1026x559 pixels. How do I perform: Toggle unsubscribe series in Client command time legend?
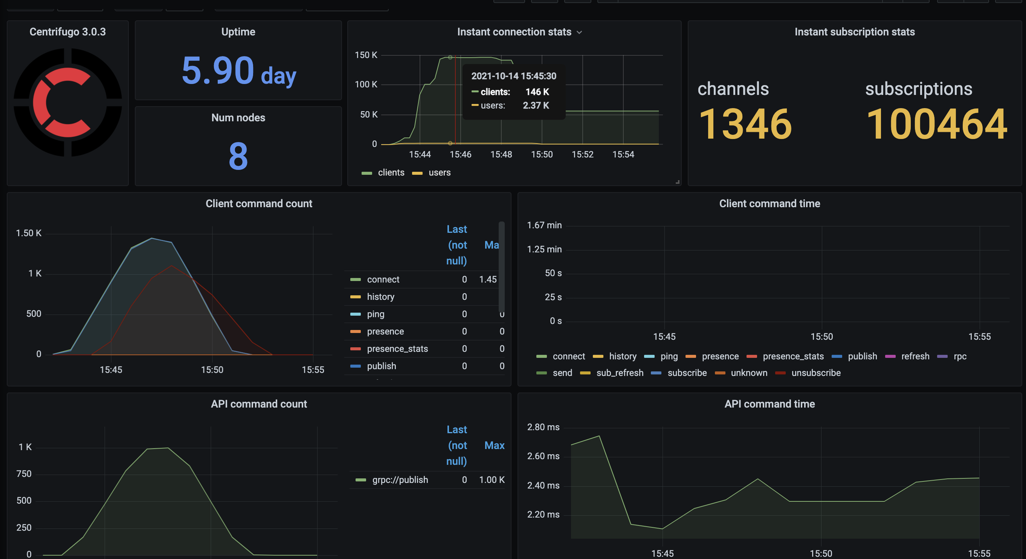tap(816, 373)
